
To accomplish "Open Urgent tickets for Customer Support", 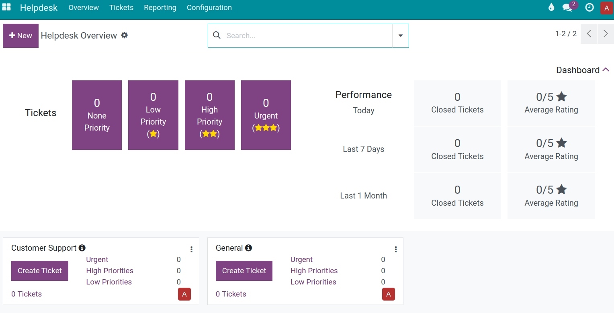I will click(97, 260).
